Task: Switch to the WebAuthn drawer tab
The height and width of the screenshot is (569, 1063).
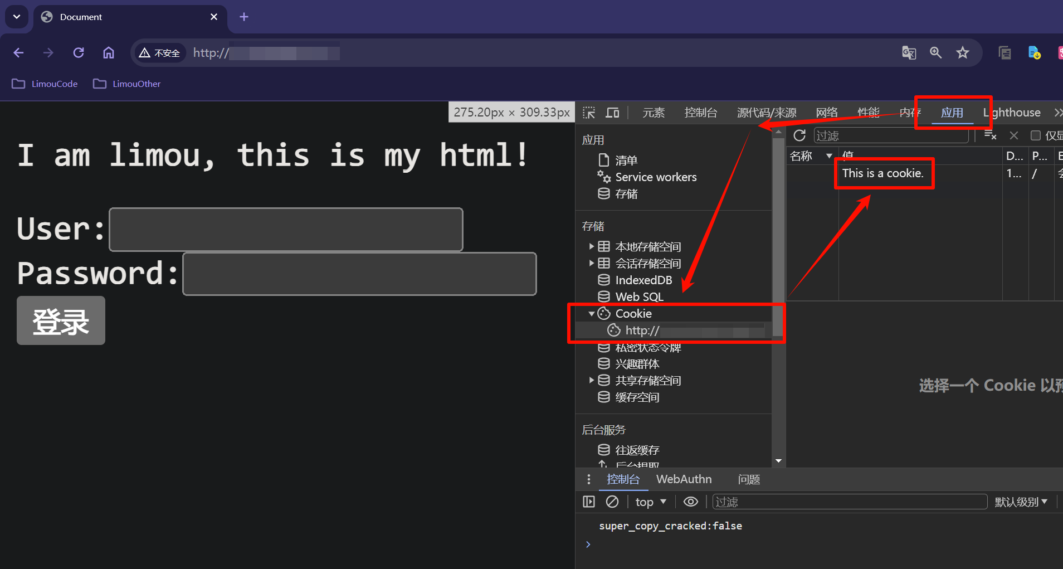Action: click(x=684, y=479)
